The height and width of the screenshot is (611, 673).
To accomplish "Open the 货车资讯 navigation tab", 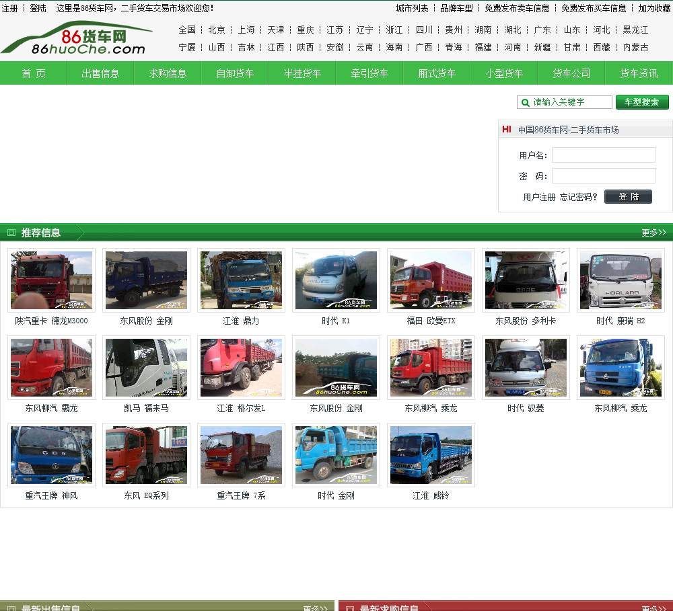I will point(639,73).
